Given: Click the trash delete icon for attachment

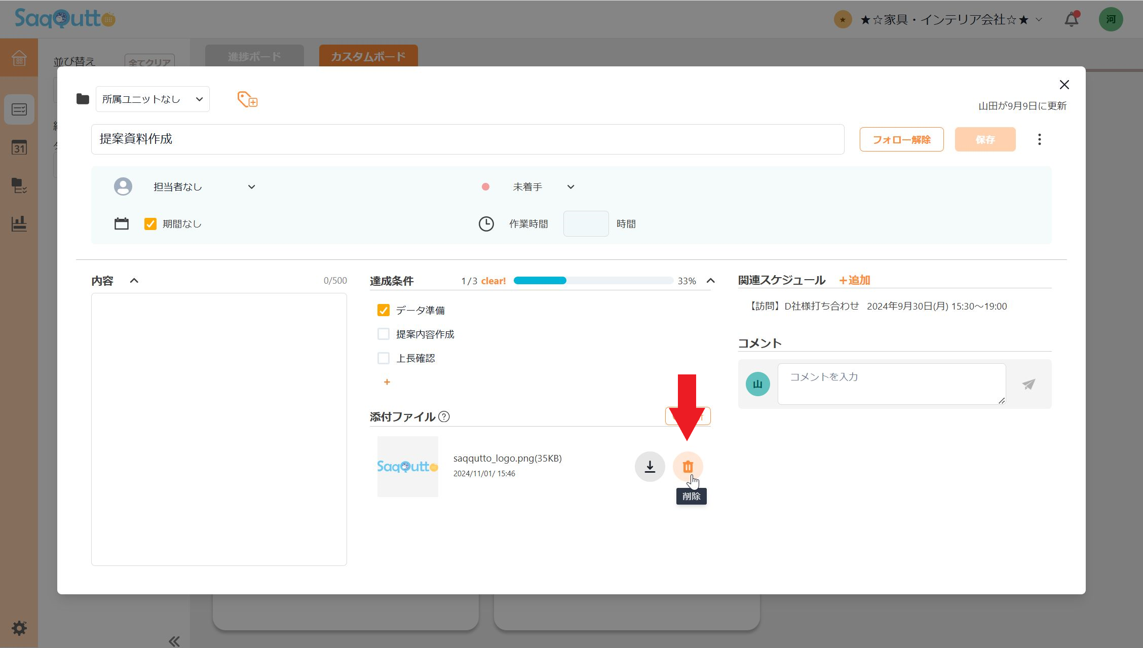Looking at the screenshot, I should 688,467.
